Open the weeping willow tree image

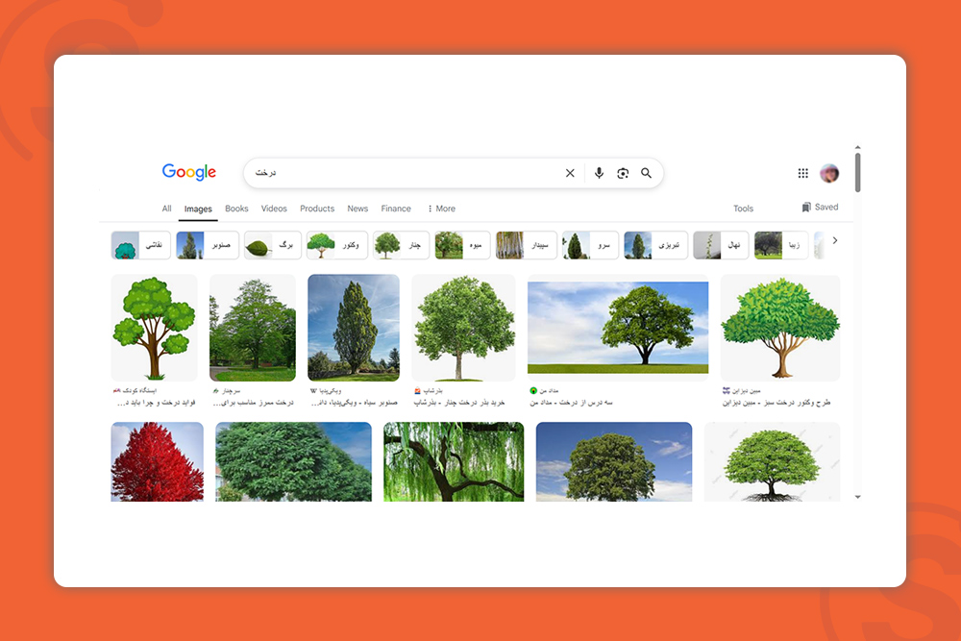(454, 461)
